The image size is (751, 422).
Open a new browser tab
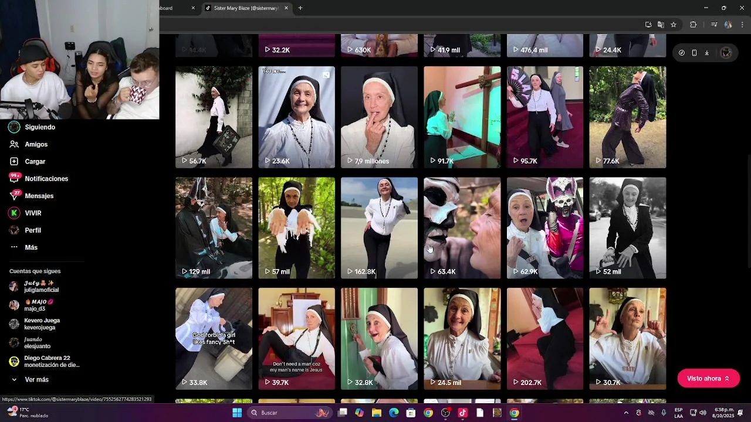point(300,8)
